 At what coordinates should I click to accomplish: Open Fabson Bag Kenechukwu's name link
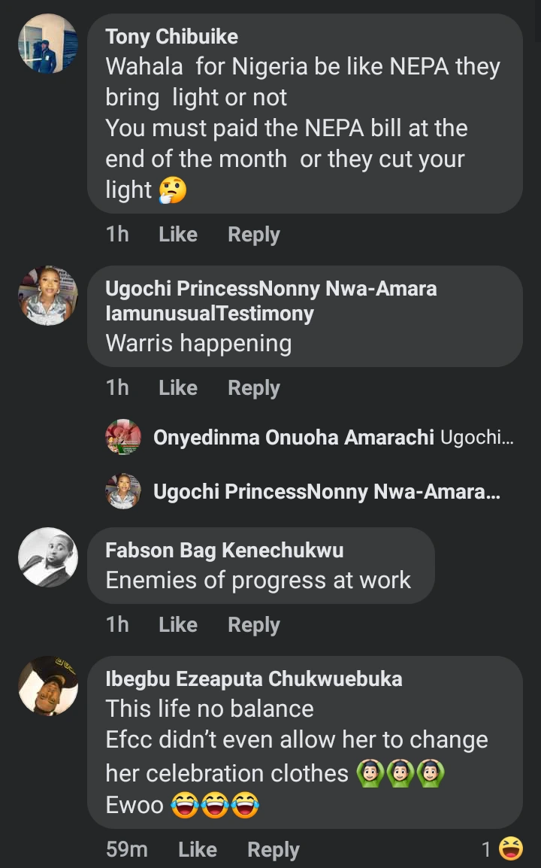[224, 551]
